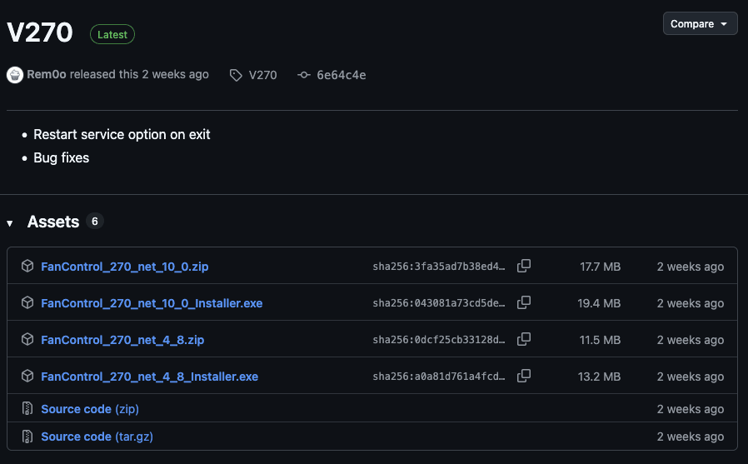Click package icon for net_4_8_Installer.exe
This screenshot has width=748, height=464.
(x=27, y=376)
